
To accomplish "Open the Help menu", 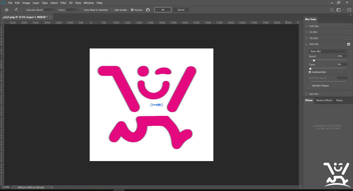I will (100, 3).
